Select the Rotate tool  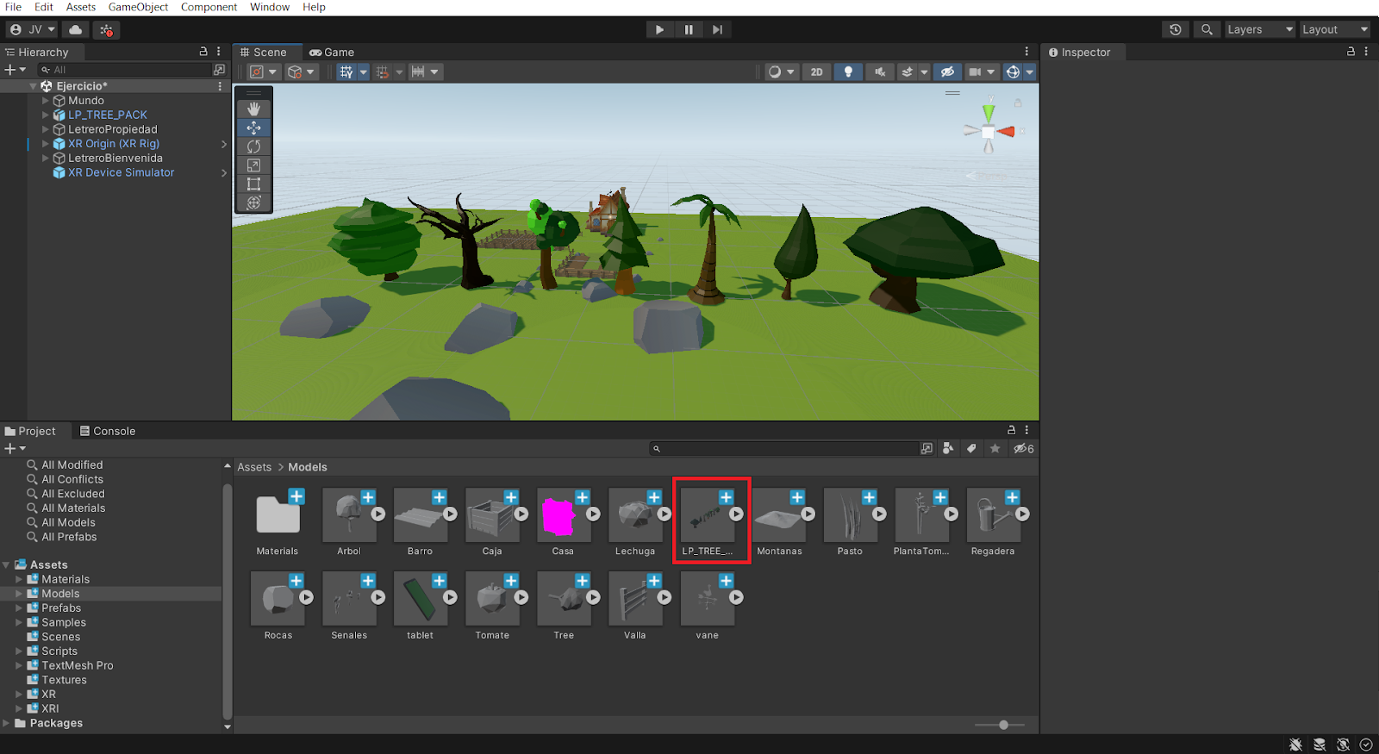point(253,146)
